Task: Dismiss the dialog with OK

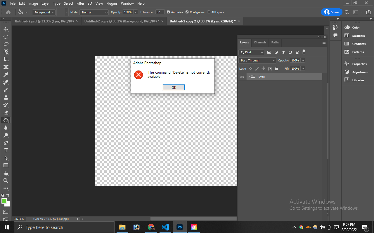Action: pos(174,87)
